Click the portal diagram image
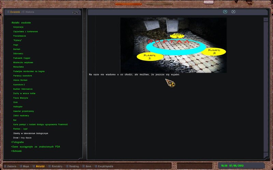 (173, 45)
